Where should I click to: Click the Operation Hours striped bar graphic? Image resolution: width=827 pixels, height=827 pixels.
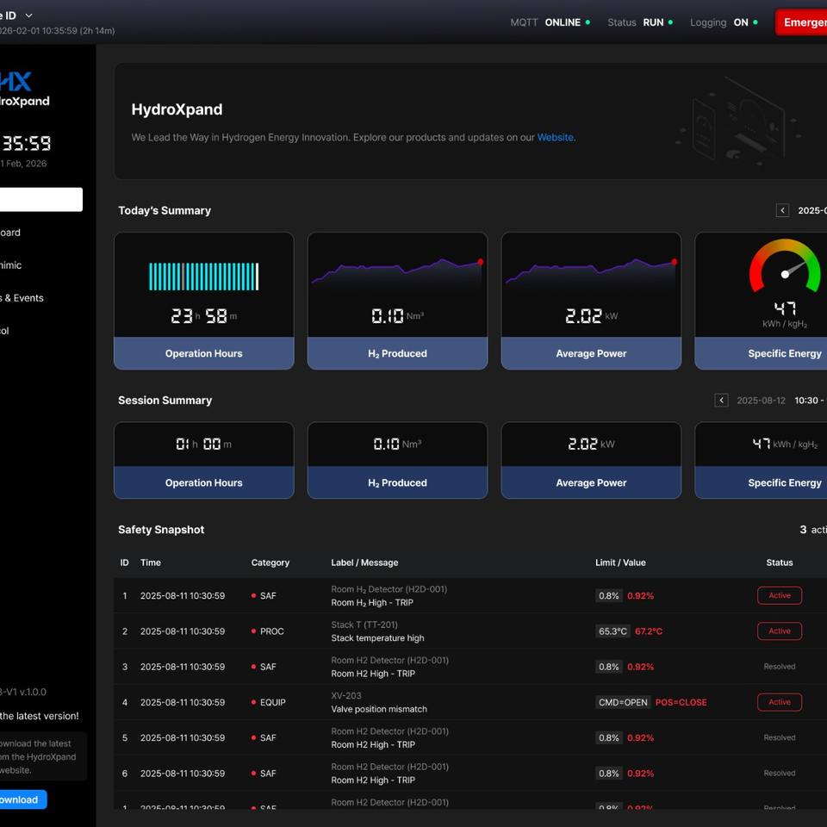(x=203, y=277)
